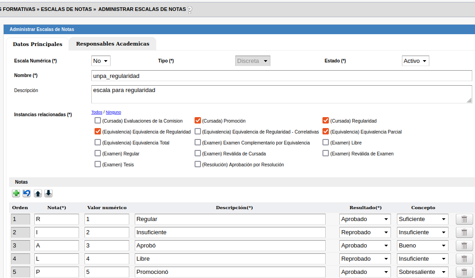
Task: Switch to Datos Principales tab
Action: point(37,44)
